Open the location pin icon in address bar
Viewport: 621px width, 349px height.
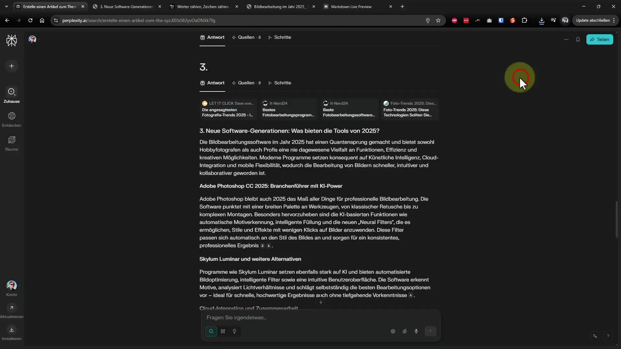(x=428, y=20)
